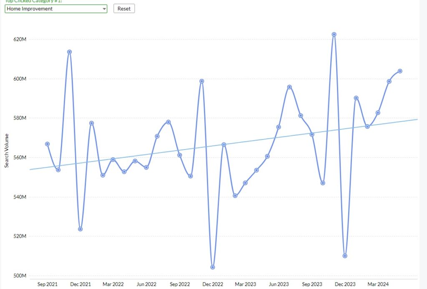Click the final data point near 604M
The width and height of the screenshot is (427, 289).
click(400, 71)
